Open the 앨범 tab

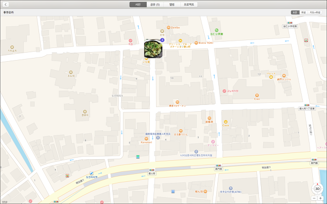172,4
